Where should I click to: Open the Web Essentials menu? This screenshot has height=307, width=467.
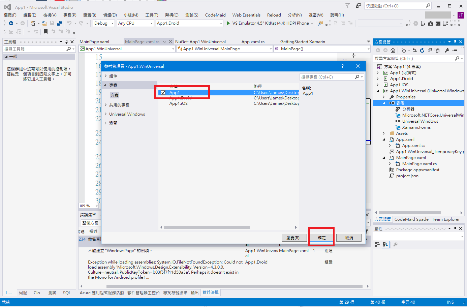click(246, 15)
